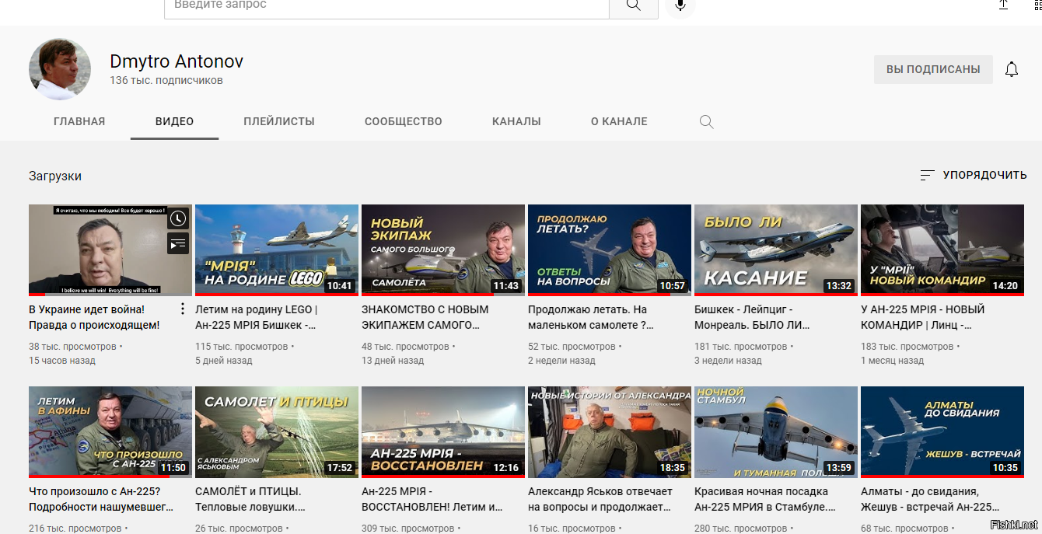This screenshot has height=534, width=1042.
Task: Click the '309 тыс. просмотров' view count
Action: pyautogui.click(x=407, y=529)
